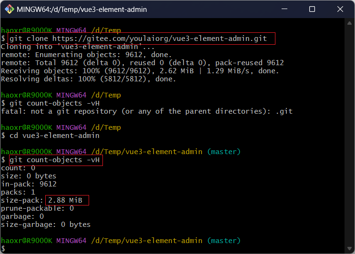The height and width of the screenshot is (254, 355).
Task: Click the "Receiving objects: 100%" line
Action: pos(140,71)
